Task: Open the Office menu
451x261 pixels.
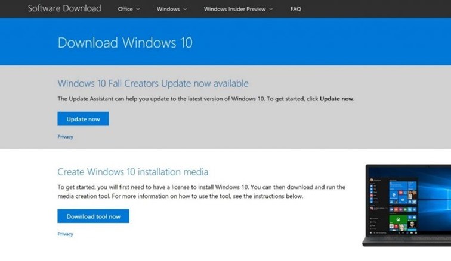Action: coord(125,9)
